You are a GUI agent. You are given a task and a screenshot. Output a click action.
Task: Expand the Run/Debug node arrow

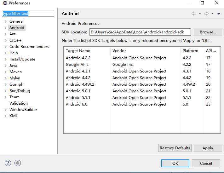point(6,91)
